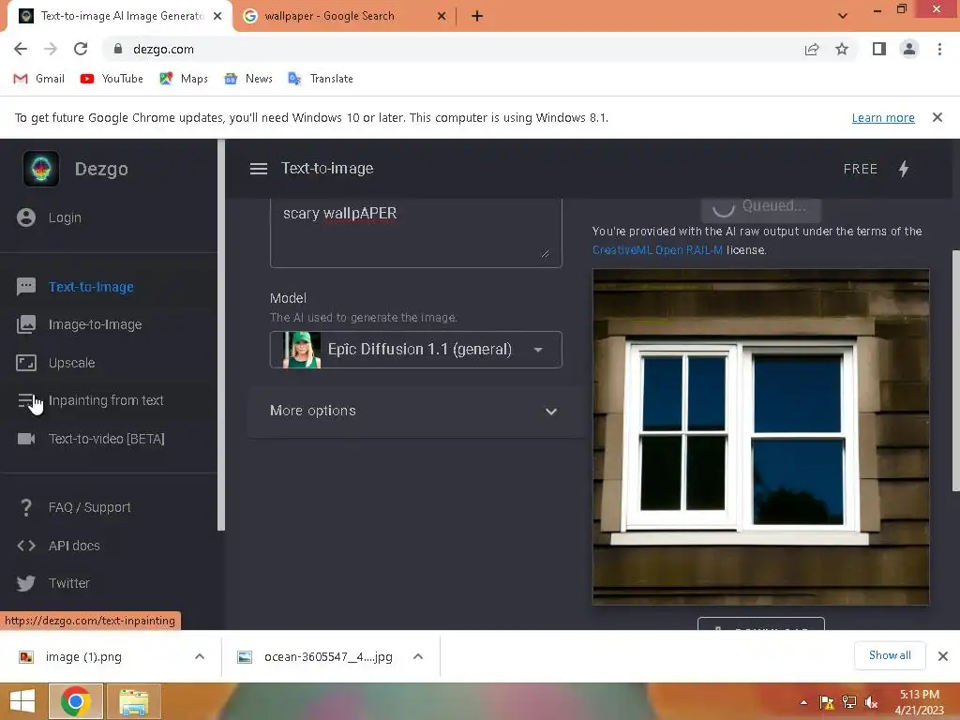Click the lightning bolt power icon
960x720 pixels.
coord(904,169)
